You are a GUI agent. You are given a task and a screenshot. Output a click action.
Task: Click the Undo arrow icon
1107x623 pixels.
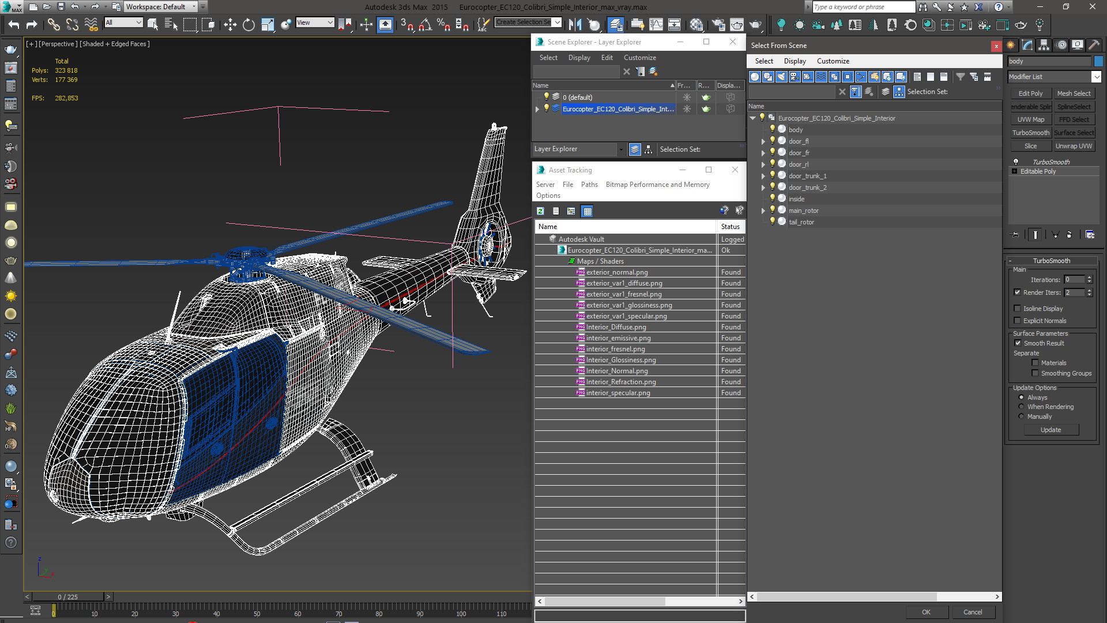click(x=13, y=24)
